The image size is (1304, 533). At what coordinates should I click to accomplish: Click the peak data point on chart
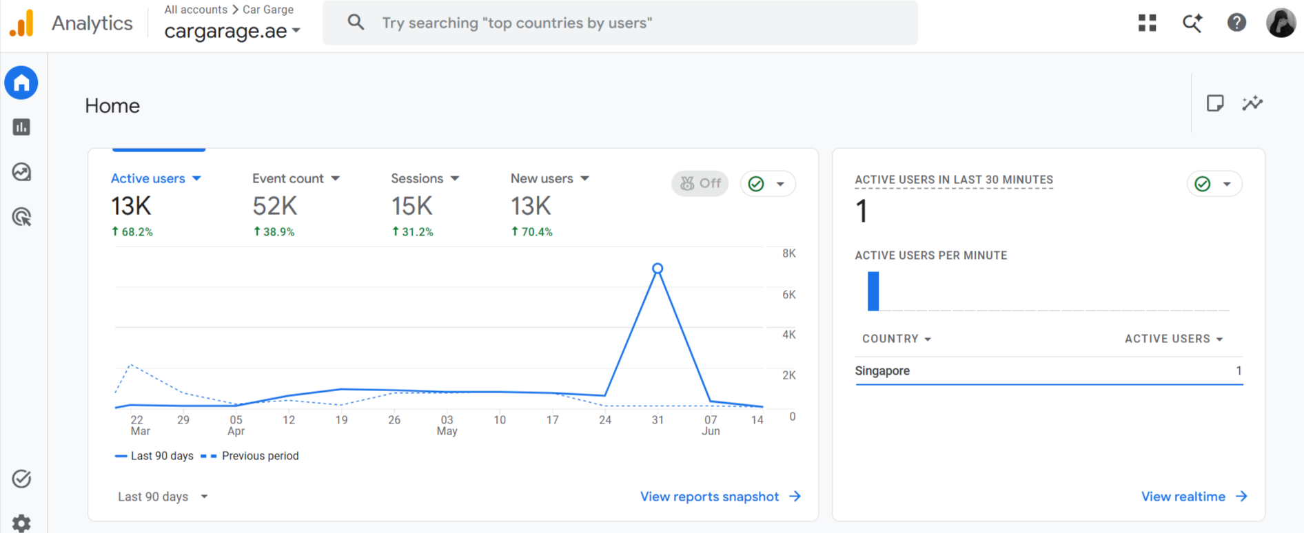[658, 269]
